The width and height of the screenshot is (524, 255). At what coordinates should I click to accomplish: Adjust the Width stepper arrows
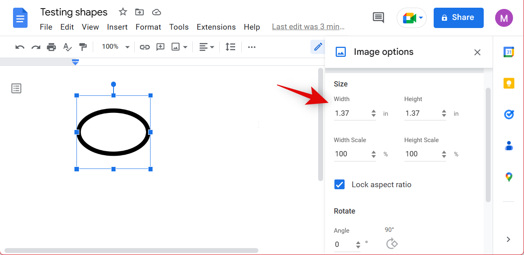point(373,113)
